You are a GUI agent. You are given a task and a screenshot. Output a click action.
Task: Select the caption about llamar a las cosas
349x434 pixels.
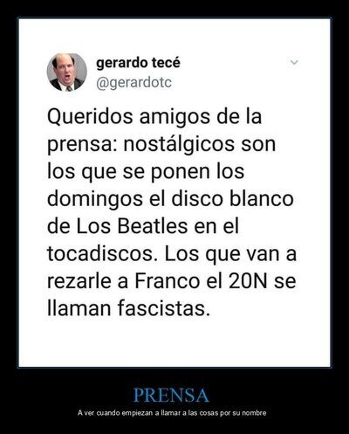(172, 413)
